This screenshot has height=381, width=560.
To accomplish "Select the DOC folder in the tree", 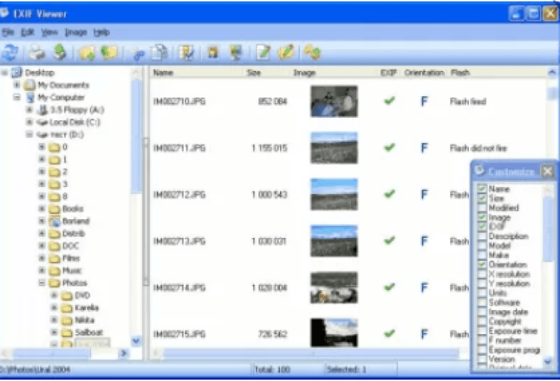I will click(x=70, y=246).
